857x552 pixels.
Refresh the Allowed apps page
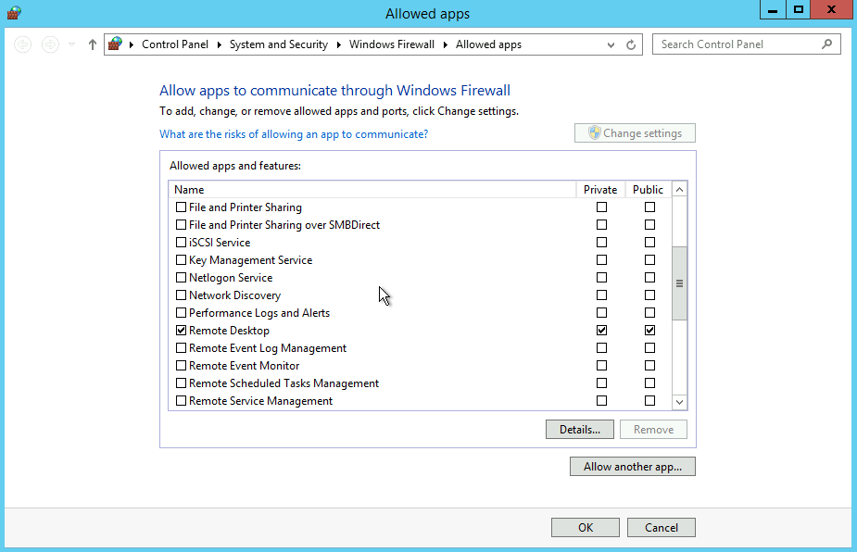[631, 44]
